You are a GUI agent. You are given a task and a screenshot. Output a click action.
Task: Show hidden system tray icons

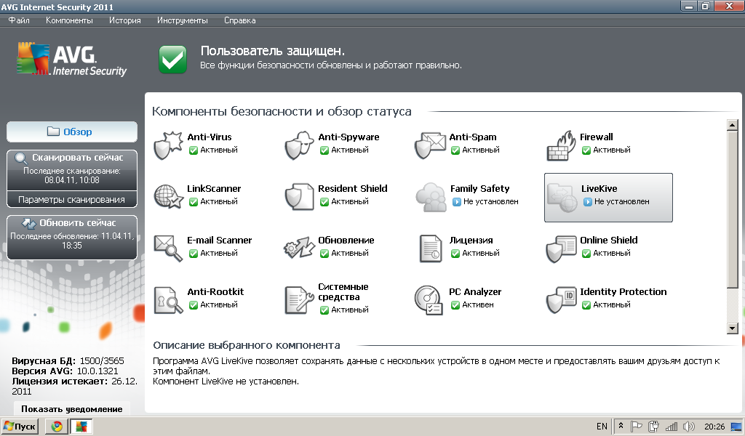[x=621, y=427]
